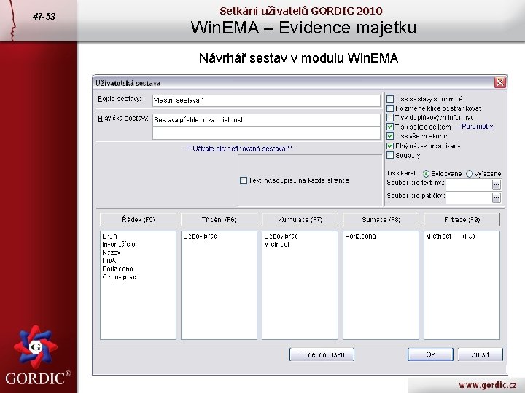Focus the Soubor pro text input
Screen dimensions: 525x393
coord(469,185)
